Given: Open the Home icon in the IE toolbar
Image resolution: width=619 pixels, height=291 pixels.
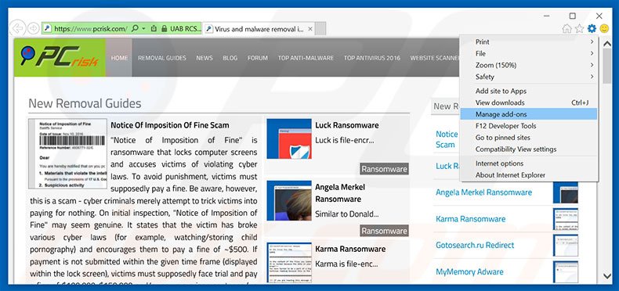Looking at the screenshot, I should [x=567, y=28].
